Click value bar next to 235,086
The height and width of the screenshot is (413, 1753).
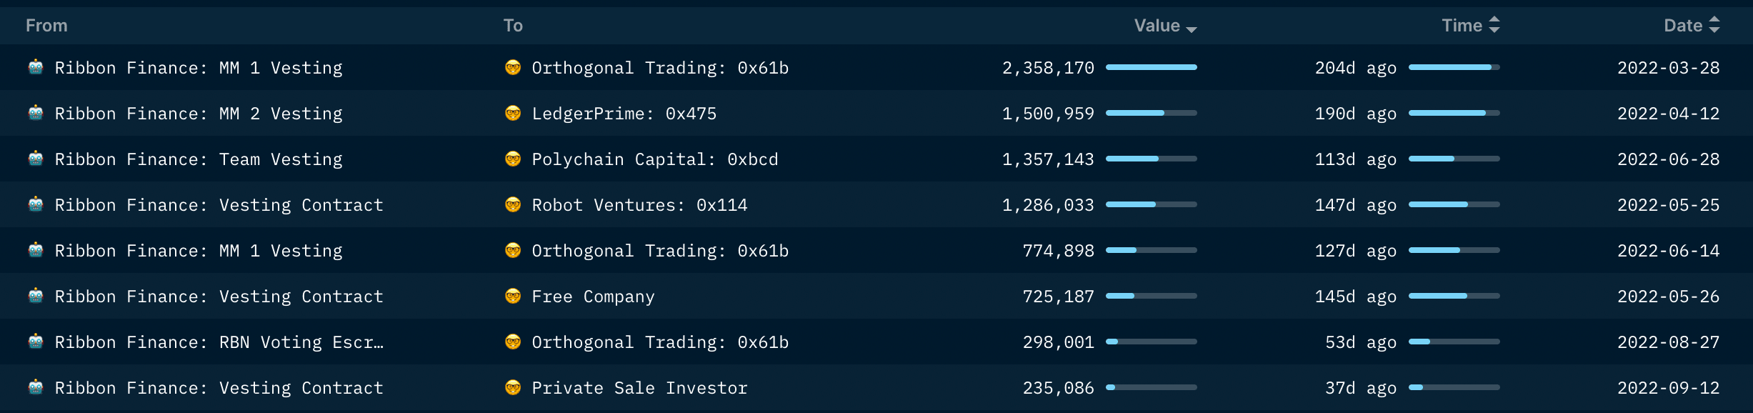[1152, 387]
